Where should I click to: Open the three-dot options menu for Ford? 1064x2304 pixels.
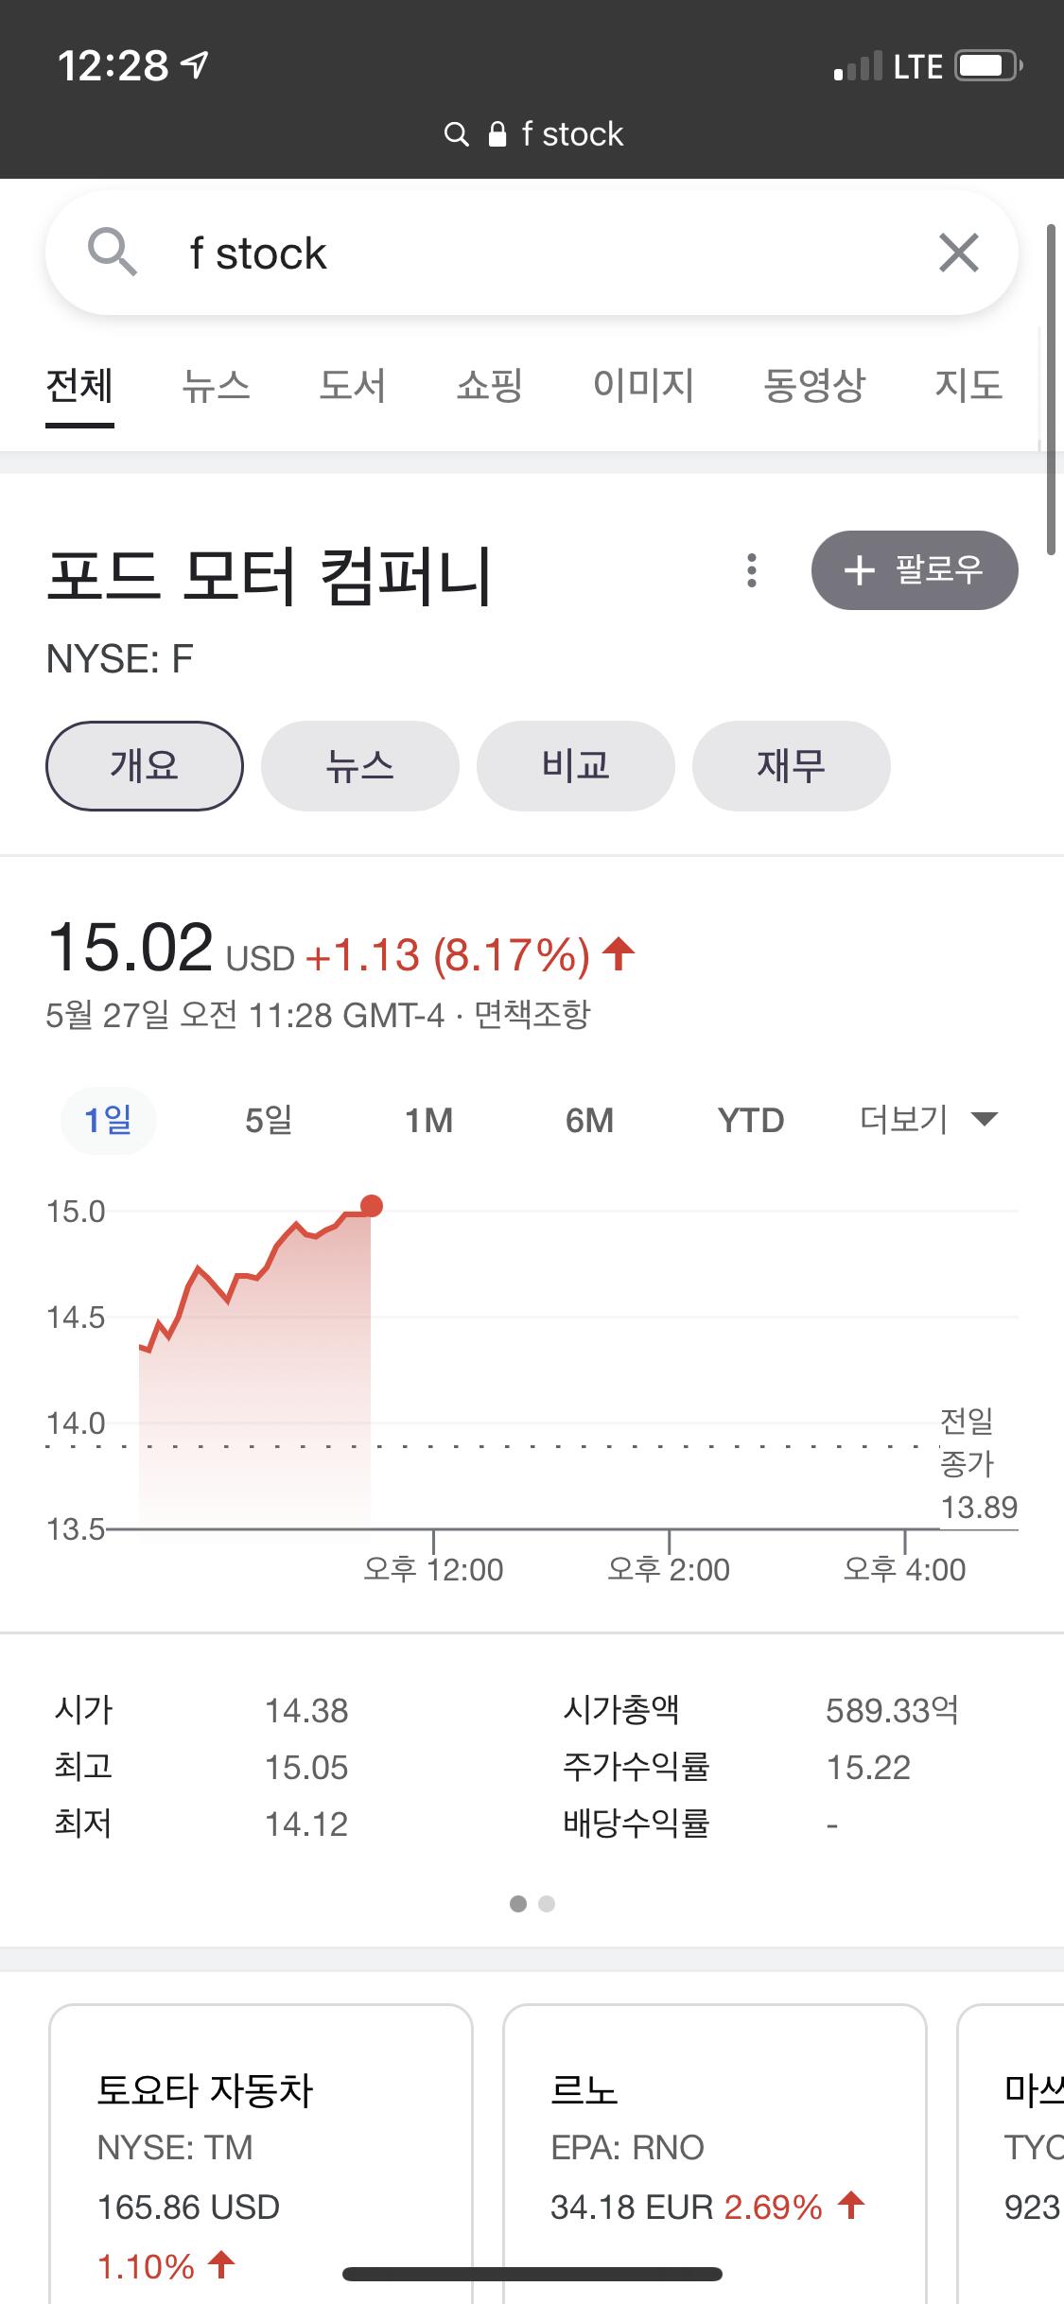[752, 570]
